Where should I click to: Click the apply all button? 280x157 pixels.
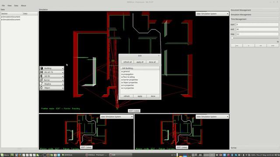[x=140, y=62]
